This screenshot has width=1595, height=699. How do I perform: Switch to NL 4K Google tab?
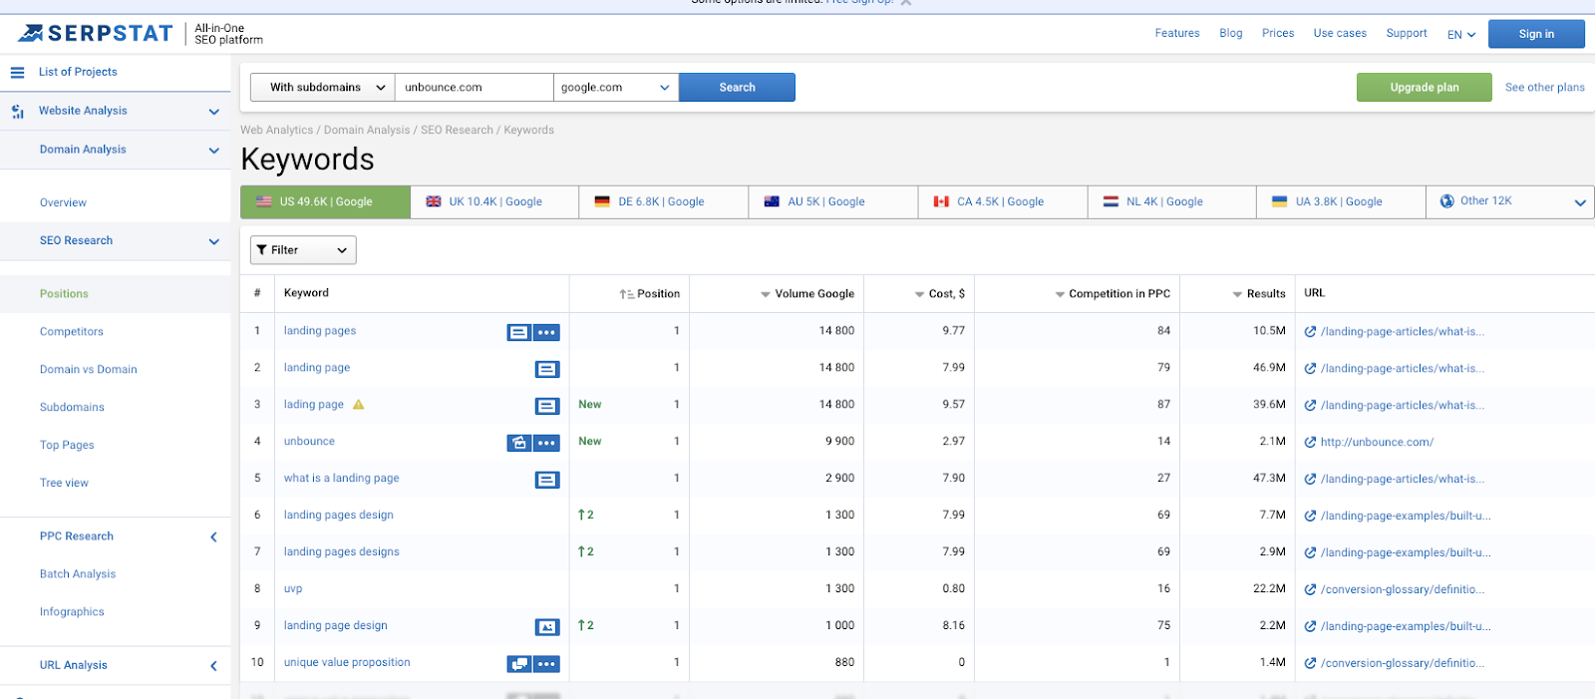1172,202
